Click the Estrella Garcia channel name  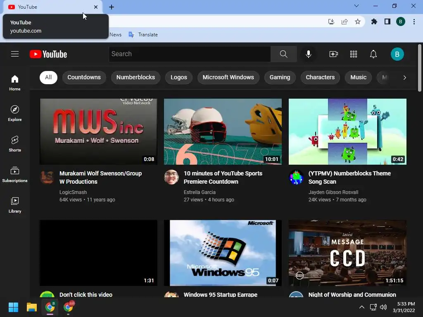point(200,192)
